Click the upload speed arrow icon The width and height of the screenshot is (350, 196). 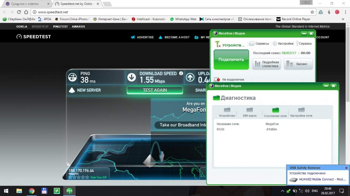point(190,77)
